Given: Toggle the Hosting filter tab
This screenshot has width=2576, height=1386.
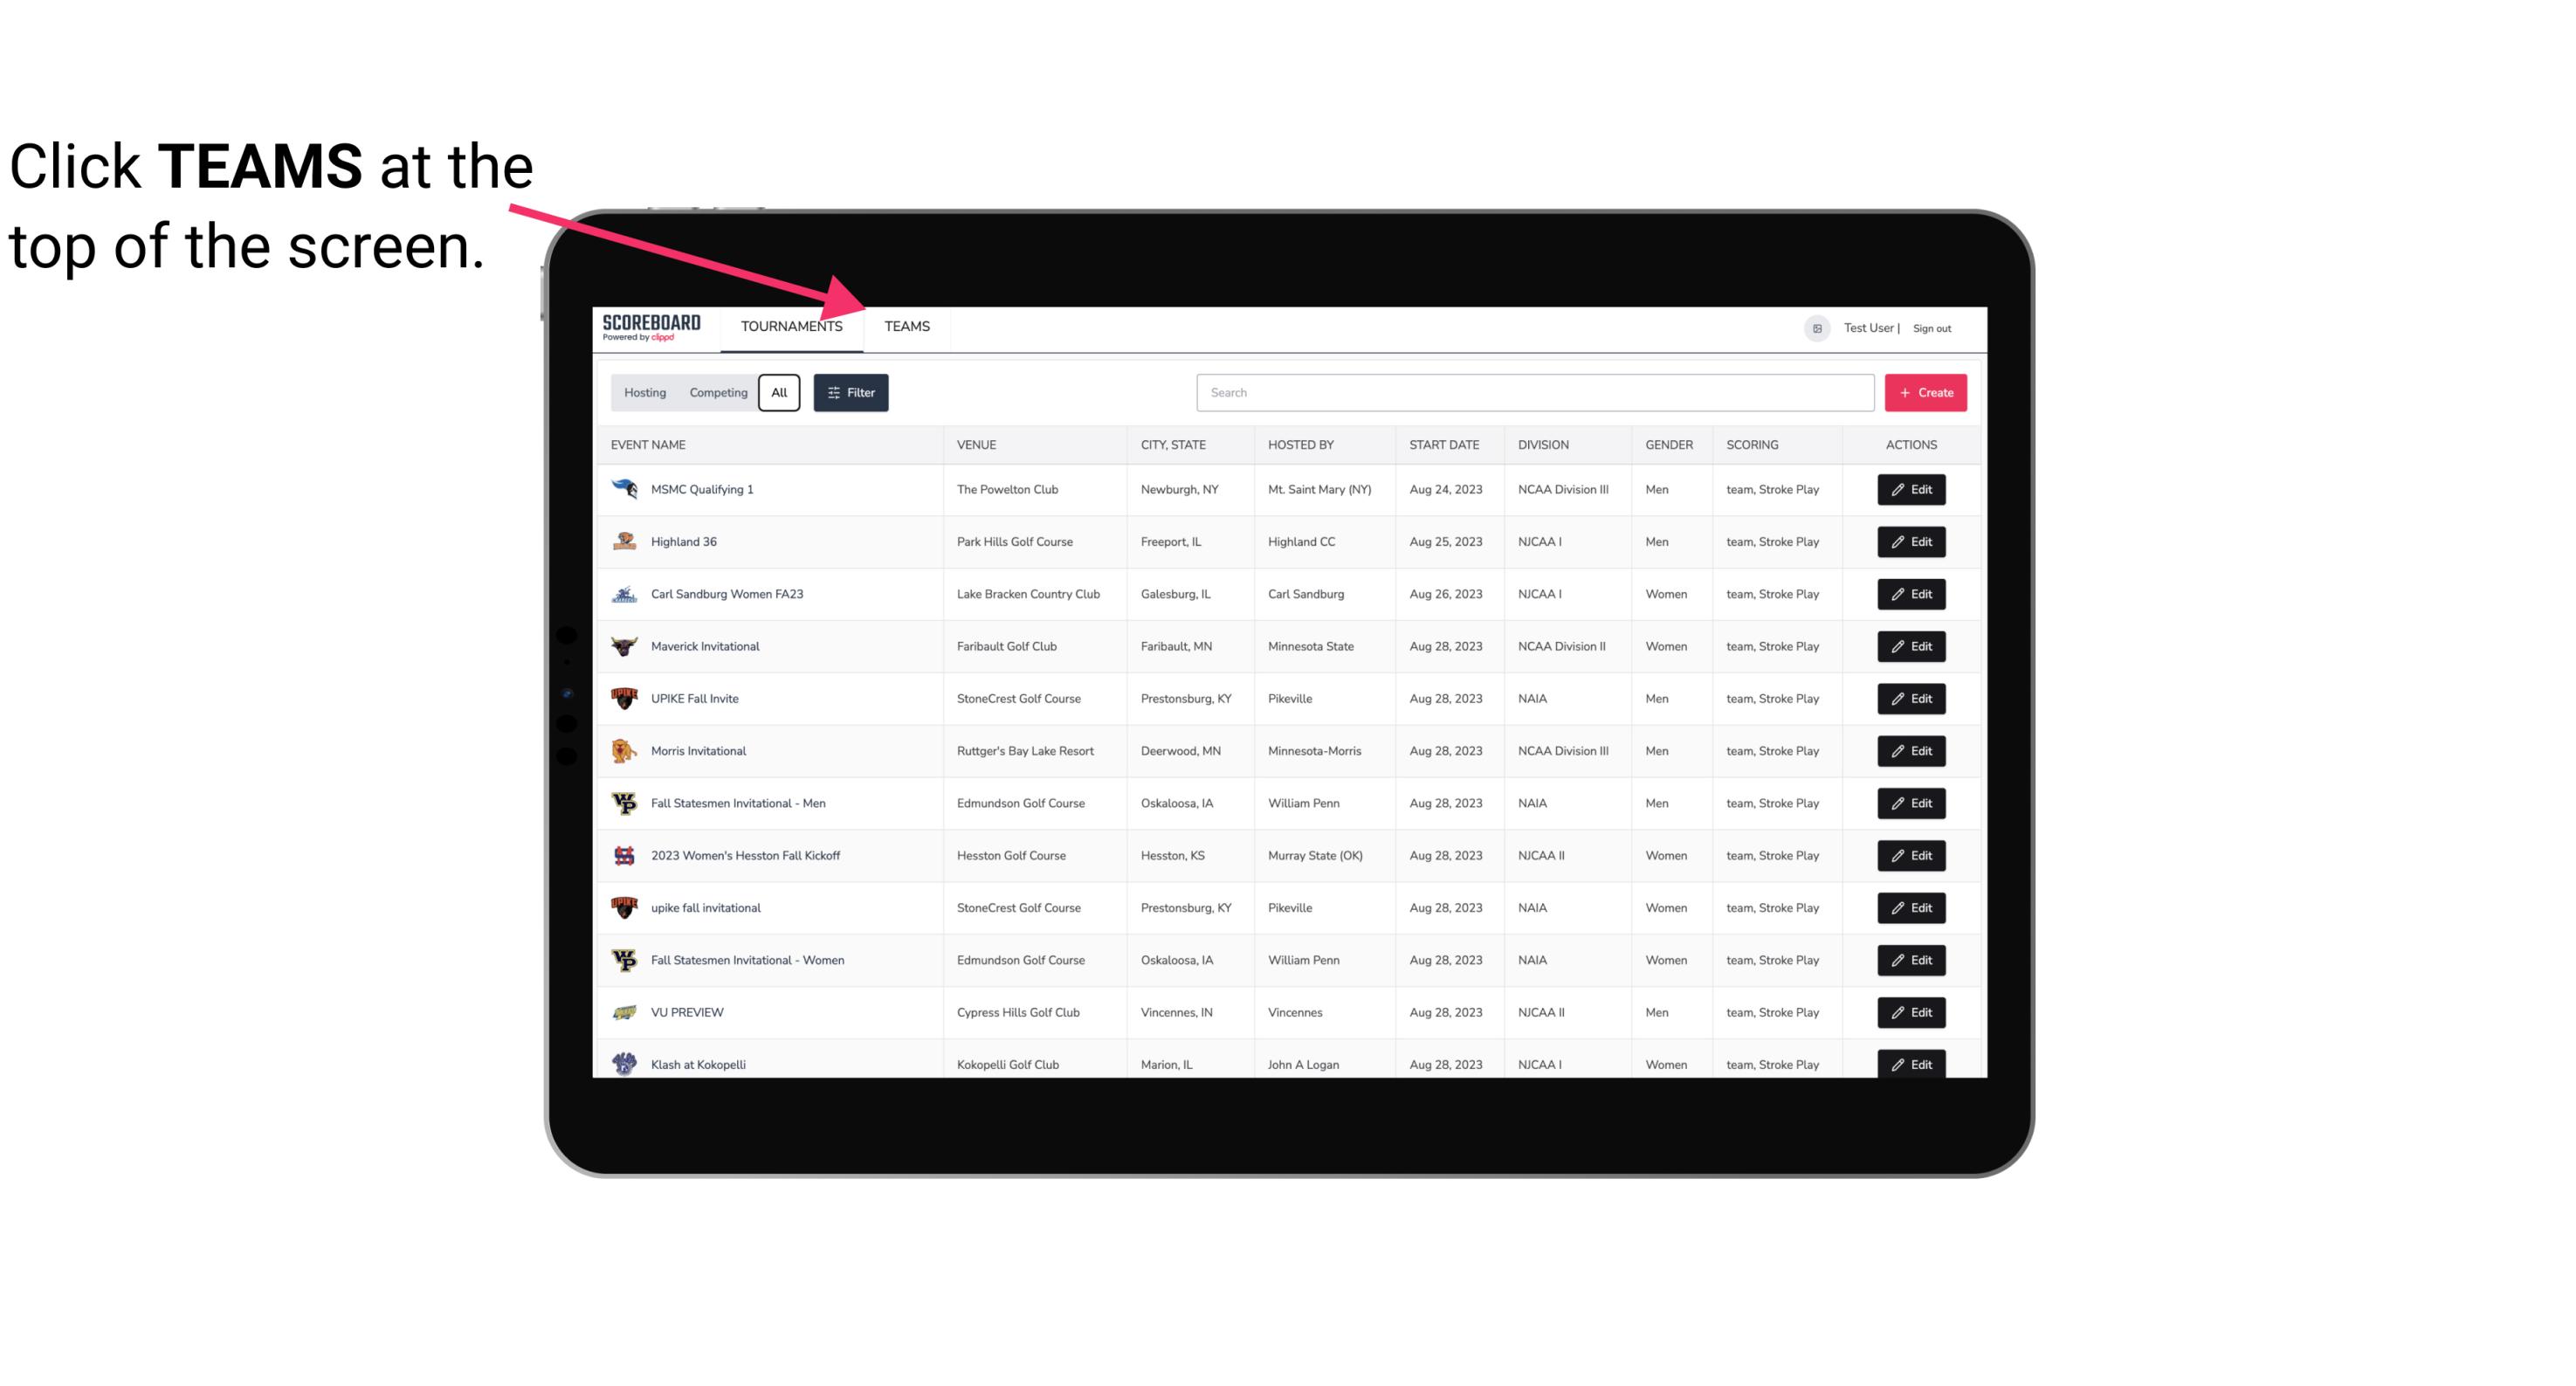Looking at the screenshot, I should 644,391.
